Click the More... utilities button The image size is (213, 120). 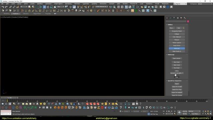[x=172, y=28]
